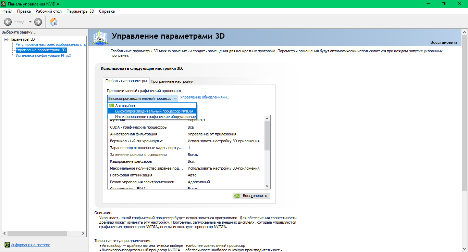This screenshot has width=468, height=252.
Task: Click the Back arrow icon
Action: click(8, 22)
